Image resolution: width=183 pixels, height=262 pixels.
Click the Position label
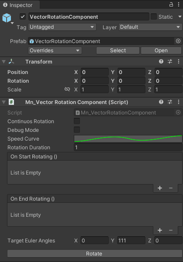[x=18, y=72]
